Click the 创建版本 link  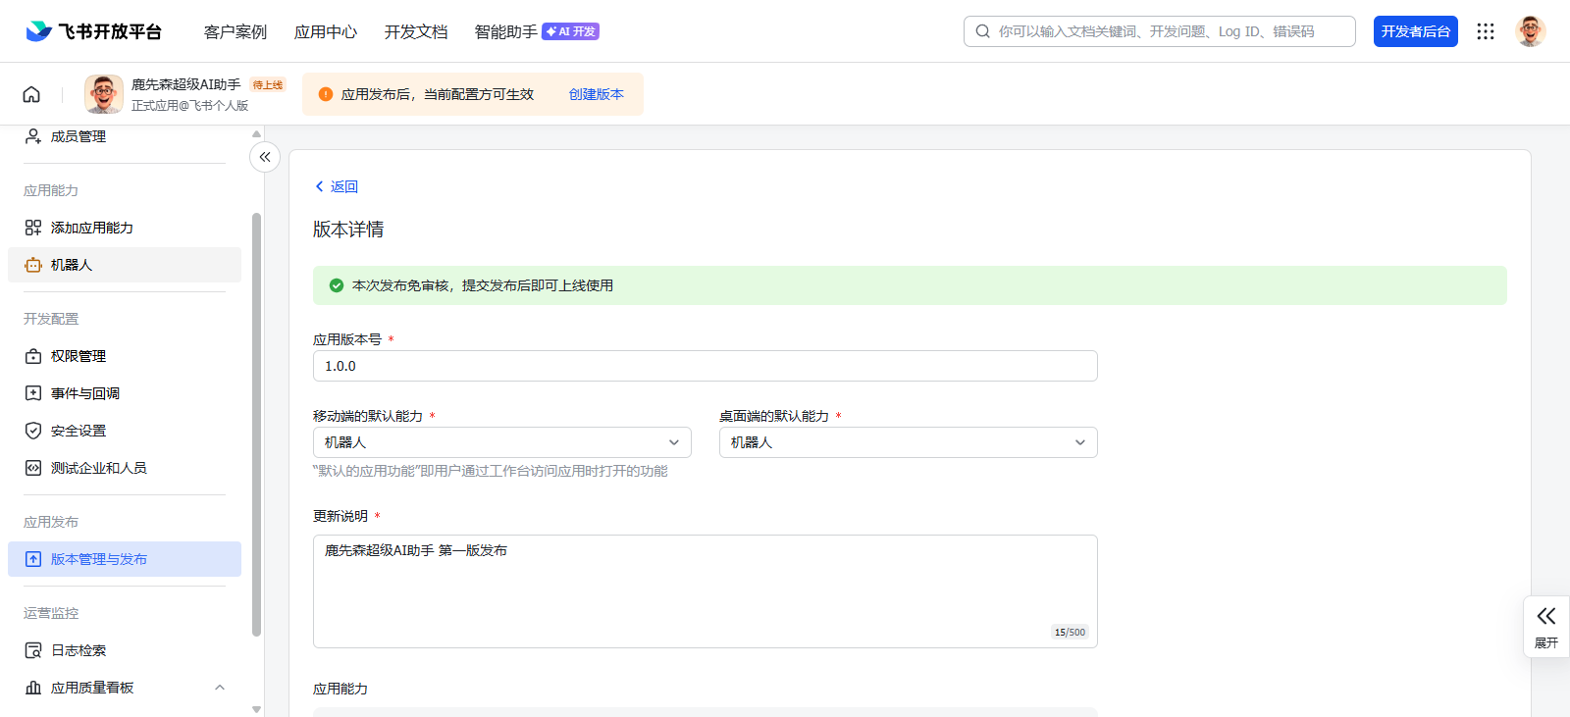pos(597,94)
